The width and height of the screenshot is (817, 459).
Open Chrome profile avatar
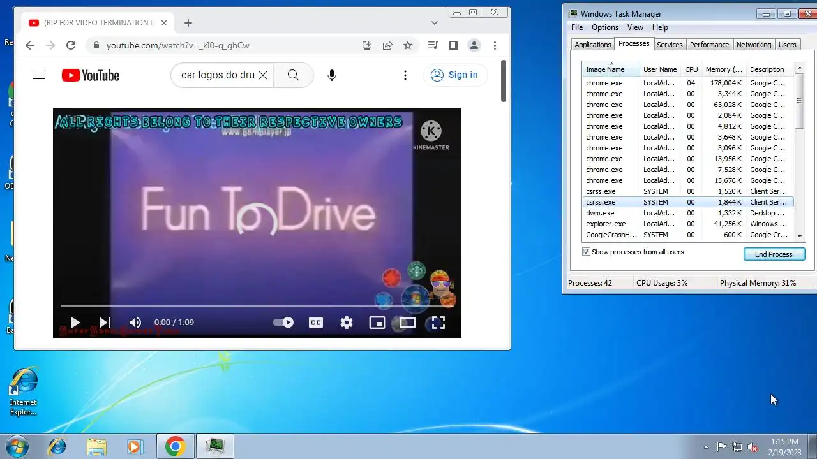coord(474,45)
